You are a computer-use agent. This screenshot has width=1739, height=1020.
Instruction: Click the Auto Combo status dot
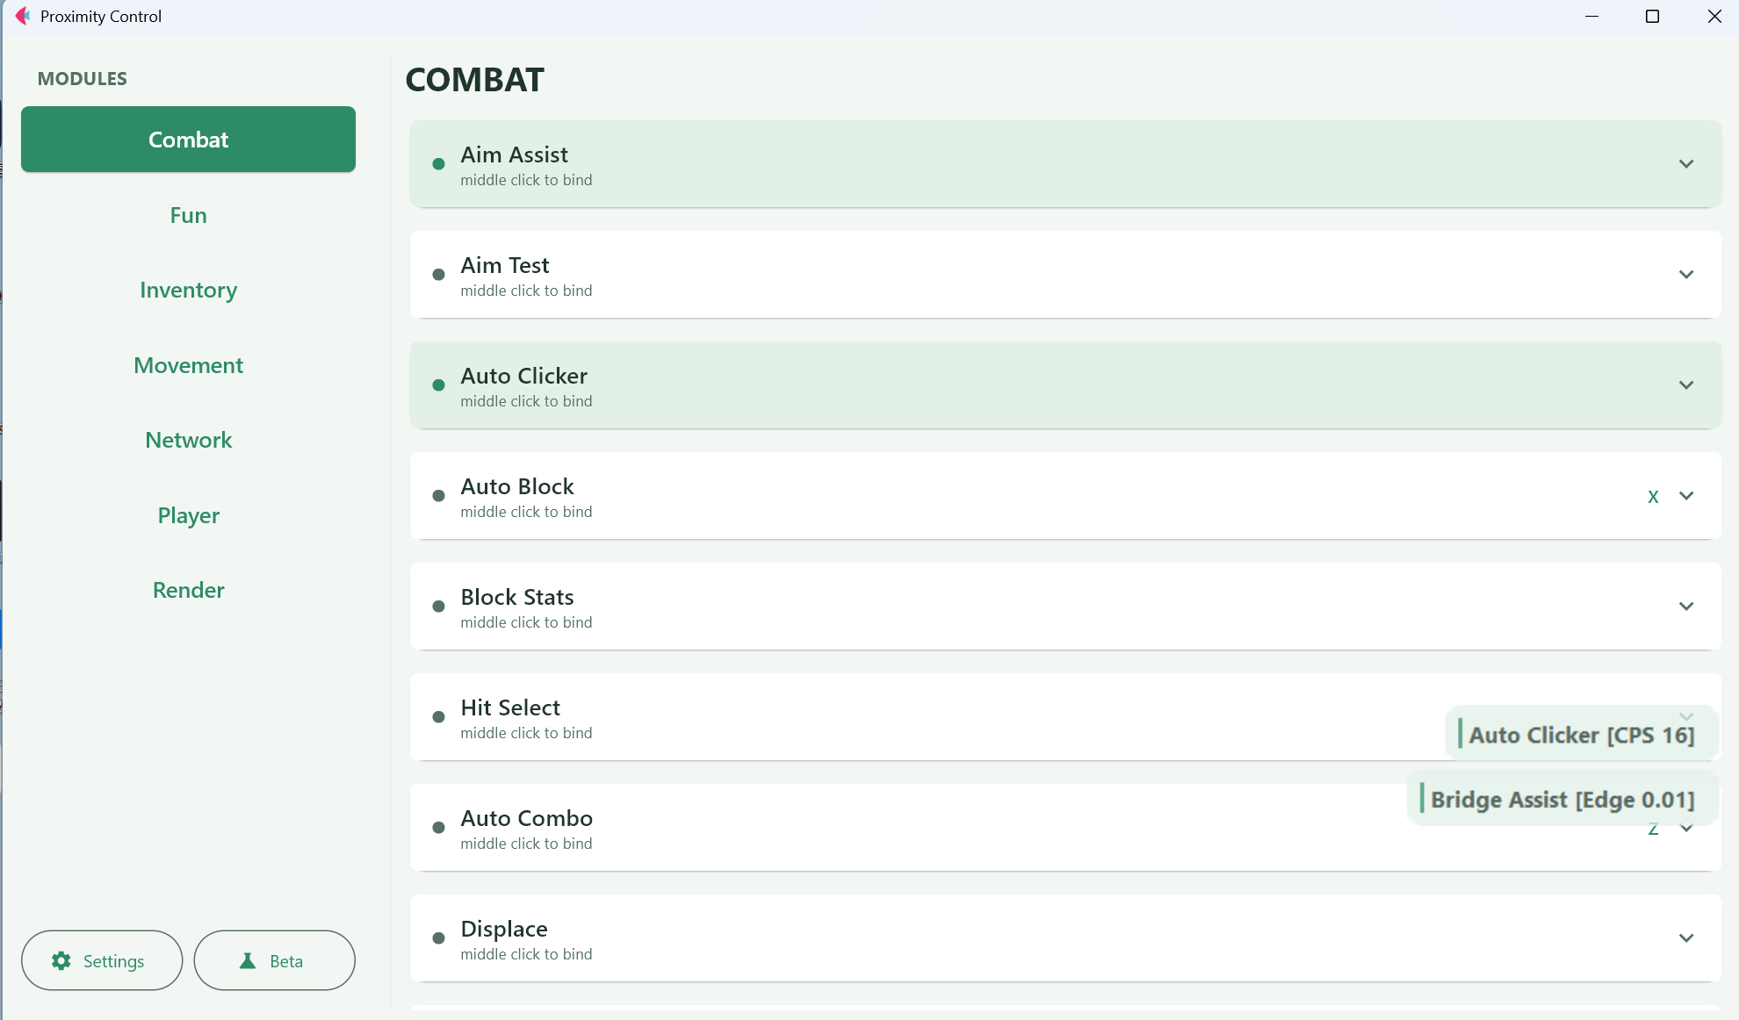coord(438,828)
